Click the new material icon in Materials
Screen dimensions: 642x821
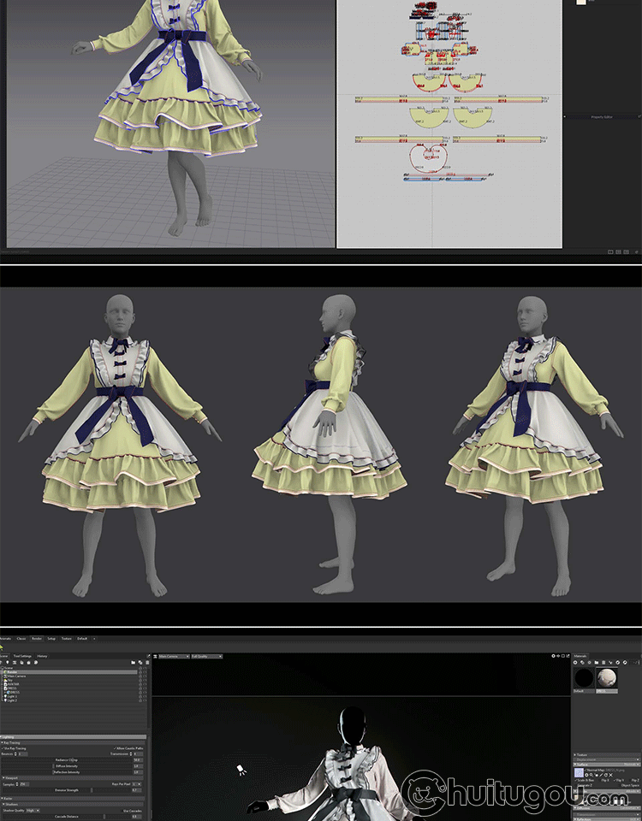point(576,663)
